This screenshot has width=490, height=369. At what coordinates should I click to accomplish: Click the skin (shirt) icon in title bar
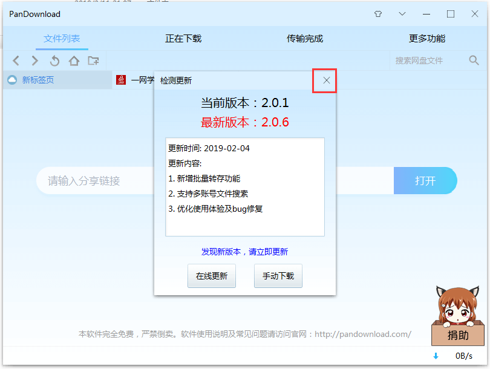378,14
